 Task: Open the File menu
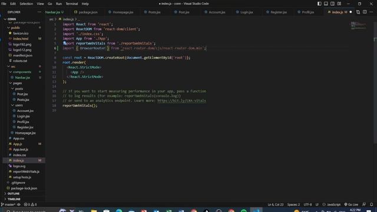point(4,4)
